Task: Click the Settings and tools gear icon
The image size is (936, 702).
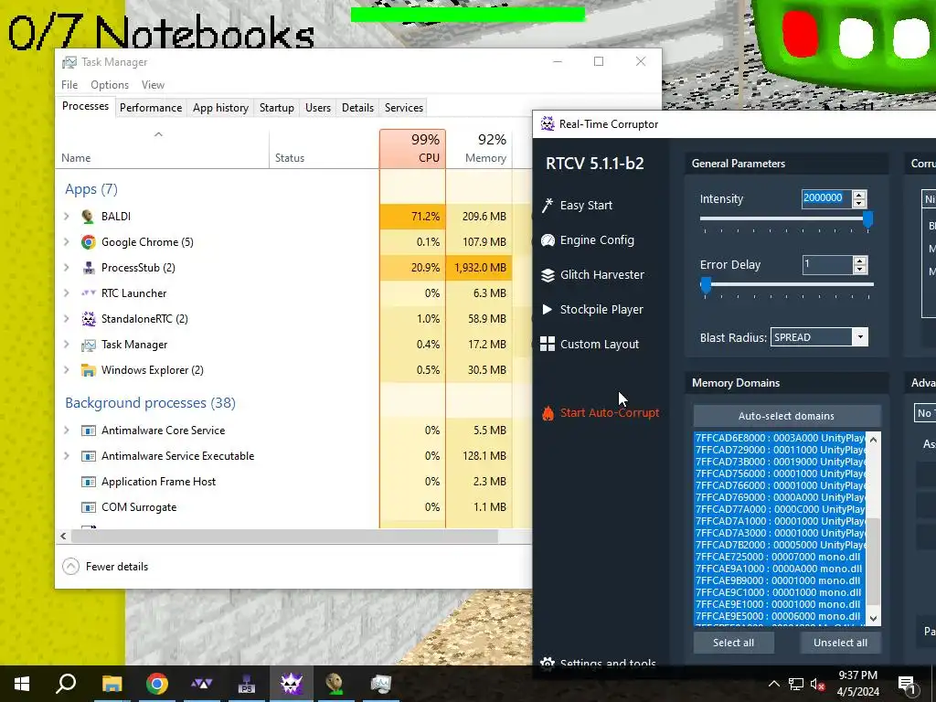Action: (547, 663)
